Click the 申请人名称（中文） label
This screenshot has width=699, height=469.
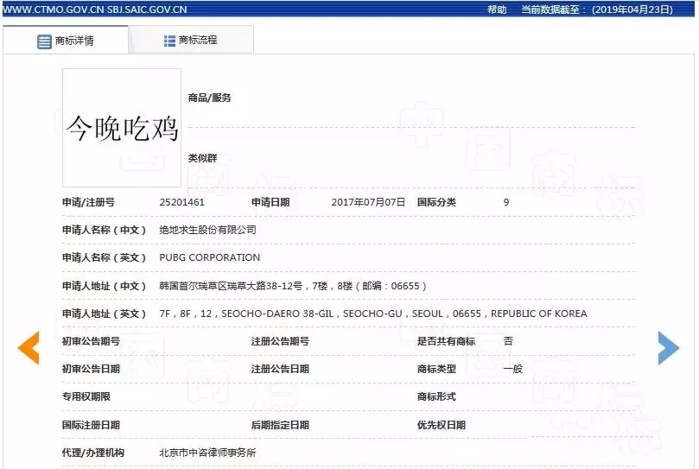point(104,230)
